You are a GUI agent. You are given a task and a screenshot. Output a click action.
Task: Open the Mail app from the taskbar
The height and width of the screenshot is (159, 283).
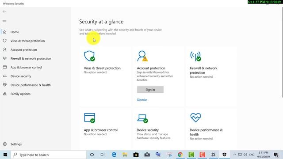point(147,155)
